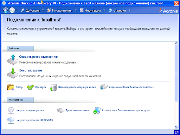Open Управление Зоной безопасности Acronis link
Viewport: 180px width, 135px height.
(x=131, y=87)
